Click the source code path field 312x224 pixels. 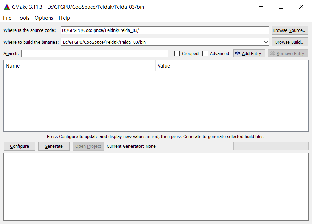click(x=165, y=30)
